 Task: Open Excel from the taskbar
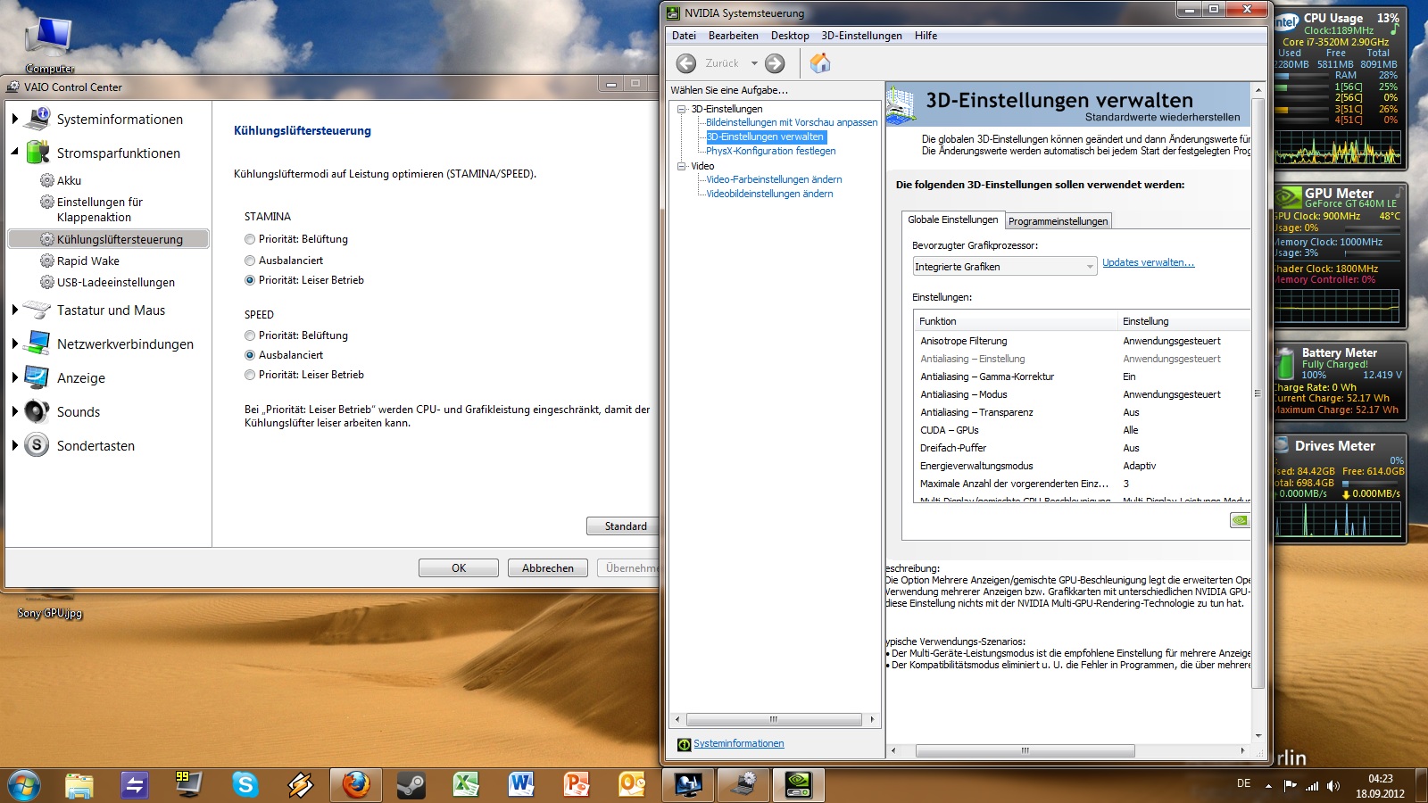tap(466, 785)
